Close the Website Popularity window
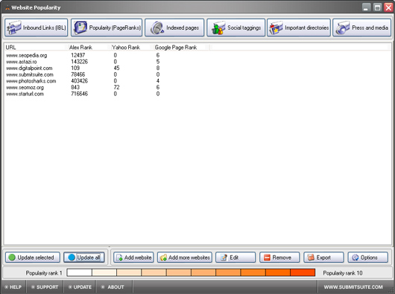The height and width of the screenshot is (294, 395). click(x=388, y=7)
